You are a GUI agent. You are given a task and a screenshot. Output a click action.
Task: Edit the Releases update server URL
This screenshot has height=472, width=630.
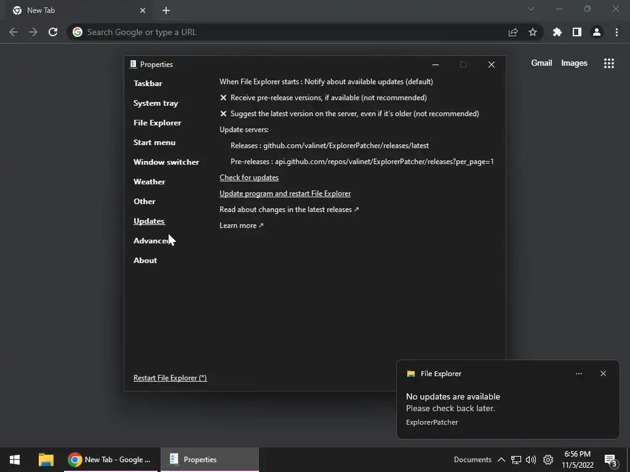point(330,146)
